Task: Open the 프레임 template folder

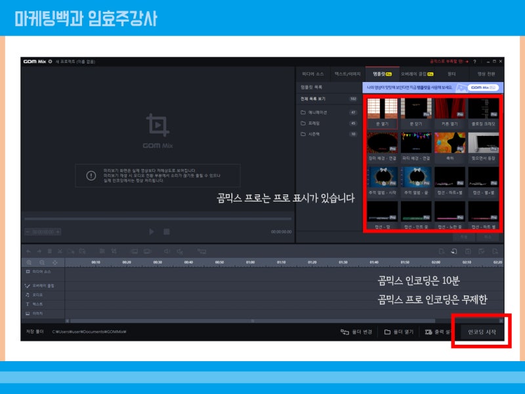Action: click(329, 123)
